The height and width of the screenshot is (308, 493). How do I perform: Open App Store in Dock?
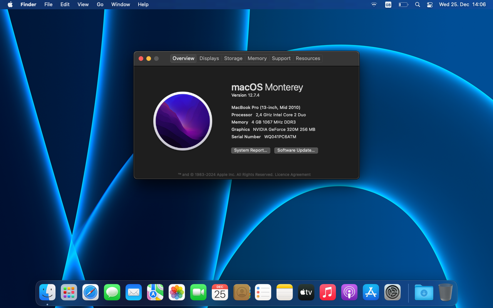[x=371, y=293]
